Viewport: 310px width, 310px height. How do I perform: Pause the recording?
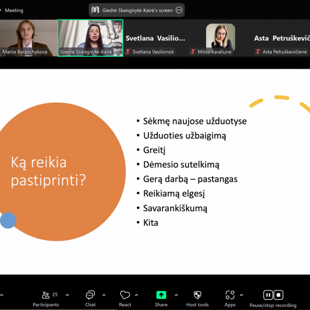[x=268, y=295]
